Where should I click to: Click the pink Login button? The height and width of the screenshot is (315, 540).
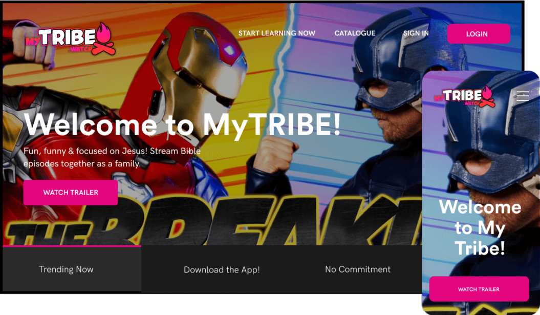click(x=479, y=34)
